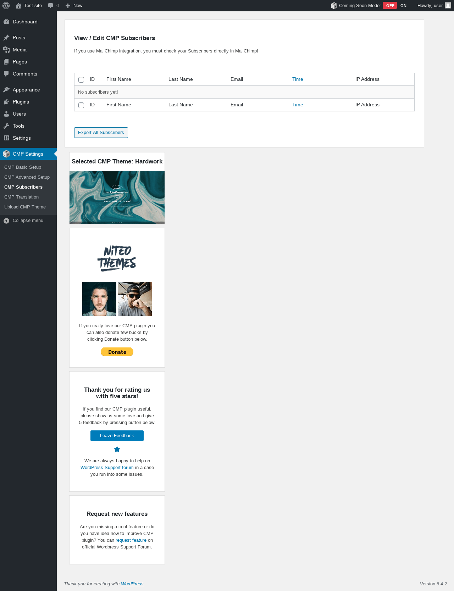Click the user avatar icon top right

(448, 5)
